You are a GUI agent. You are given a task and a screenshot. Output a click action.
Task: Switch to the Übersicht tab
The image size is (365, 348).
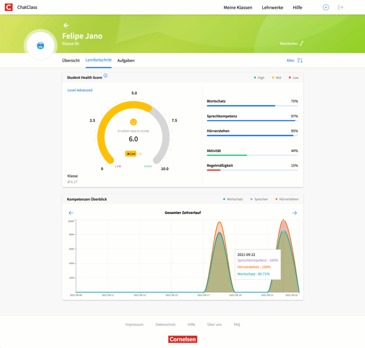tap(71, 60)
